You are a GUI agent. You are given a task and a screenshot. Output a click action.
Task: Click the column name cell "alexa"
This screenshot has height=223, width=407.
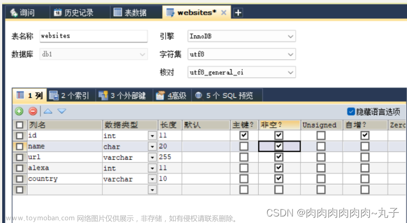coord(65,168)
